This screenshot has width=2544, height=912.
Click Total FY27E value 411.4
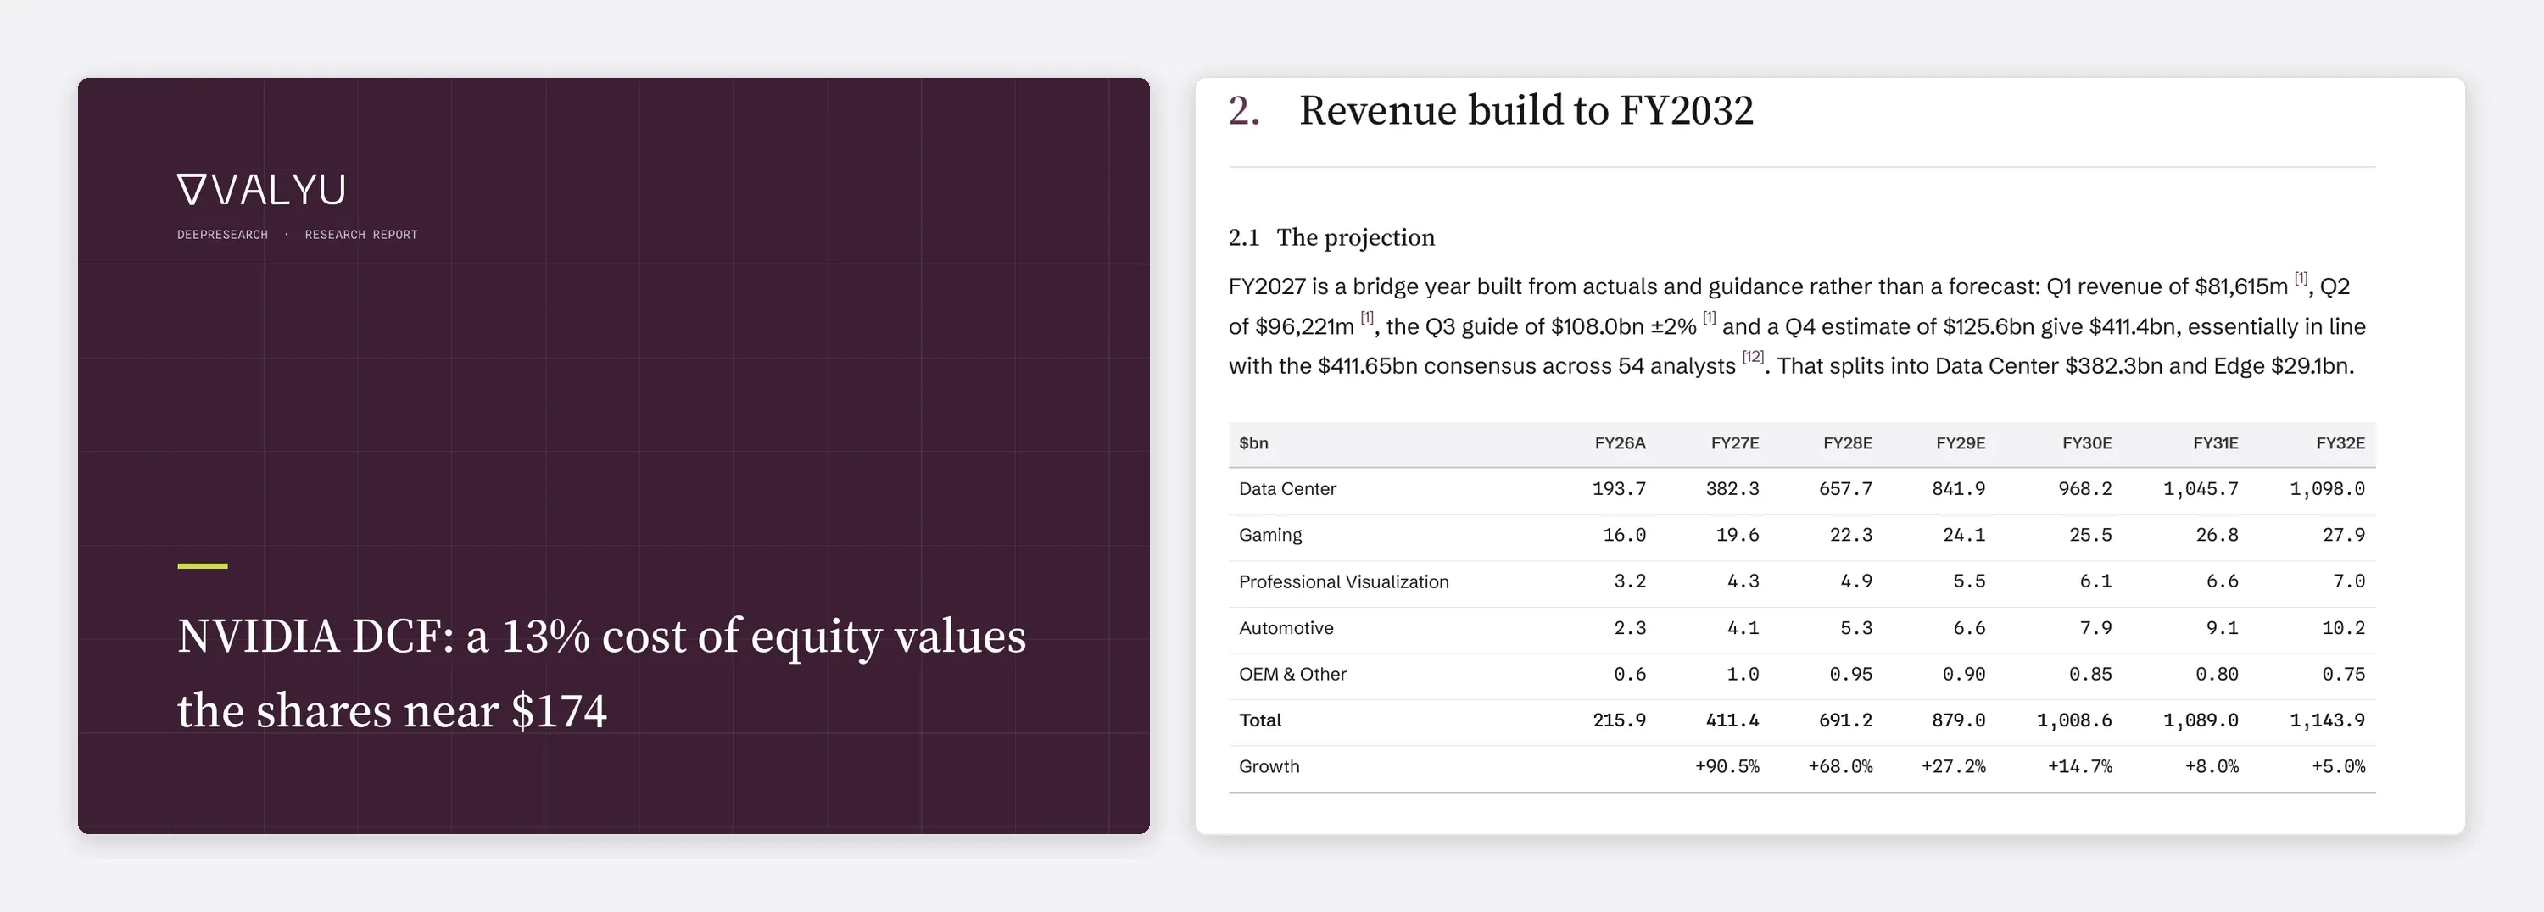pos(1732,720)
